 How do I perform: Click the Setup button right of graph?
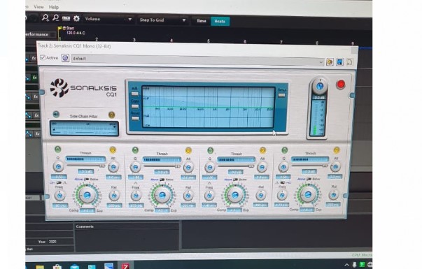tap(281, 95)
